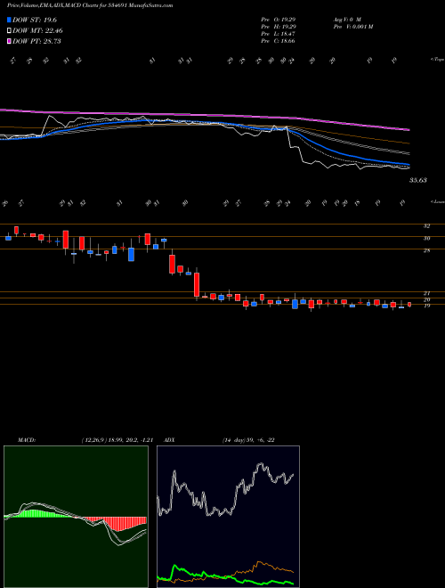Click the 'ADX' panel label
Image resolution: width=445 pixels, height=588 pixels.
170,440
